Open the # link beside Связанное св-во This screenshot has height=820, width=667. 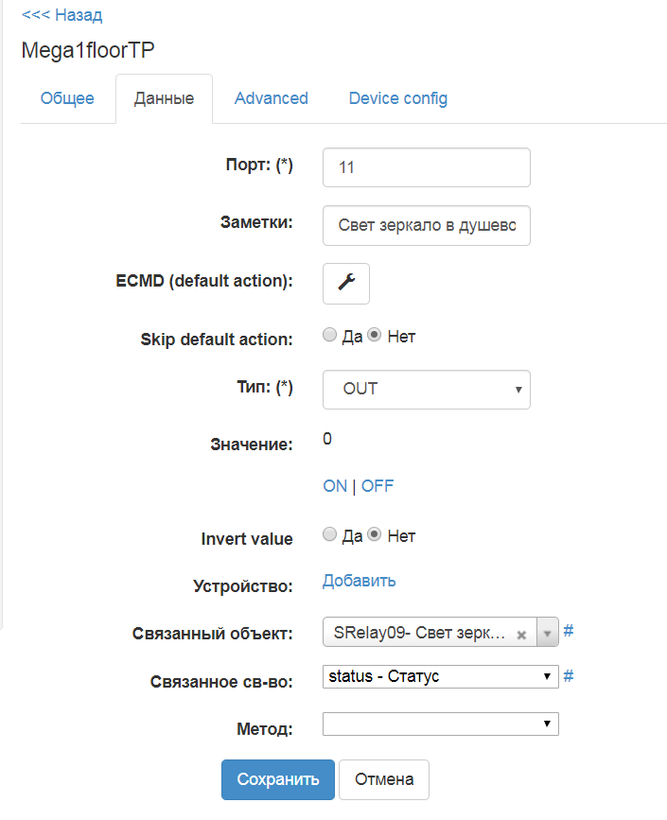pyautogui.click(x=569, y=675)
